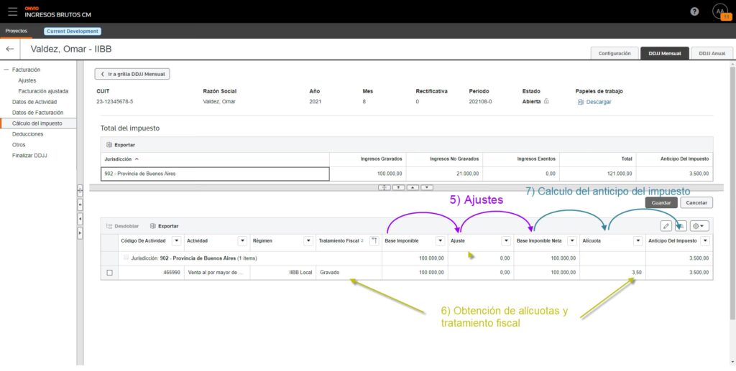Switch to the DDJJ Anual tab
This screenshot has height=371, width=736.
[712, 53]
